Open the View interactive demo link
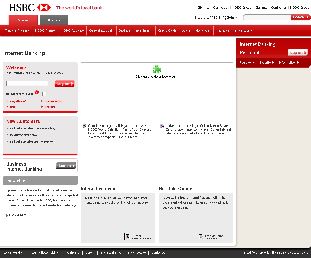 (23, 135)
